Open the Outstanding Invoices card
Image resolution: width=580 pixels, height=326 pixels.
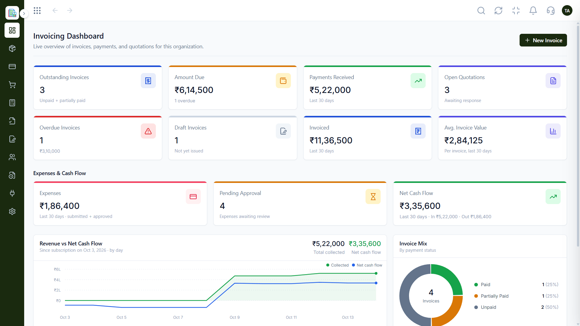(98, 88)
